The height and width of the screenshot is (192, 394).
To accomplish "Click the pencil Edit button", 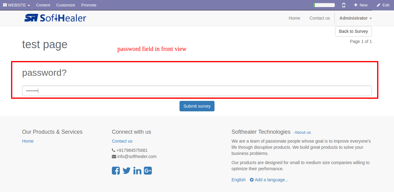I will [383, 5].
